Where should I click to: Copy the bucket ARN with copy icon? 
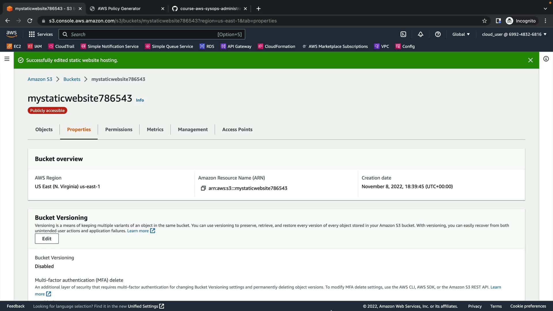(203, 188)
